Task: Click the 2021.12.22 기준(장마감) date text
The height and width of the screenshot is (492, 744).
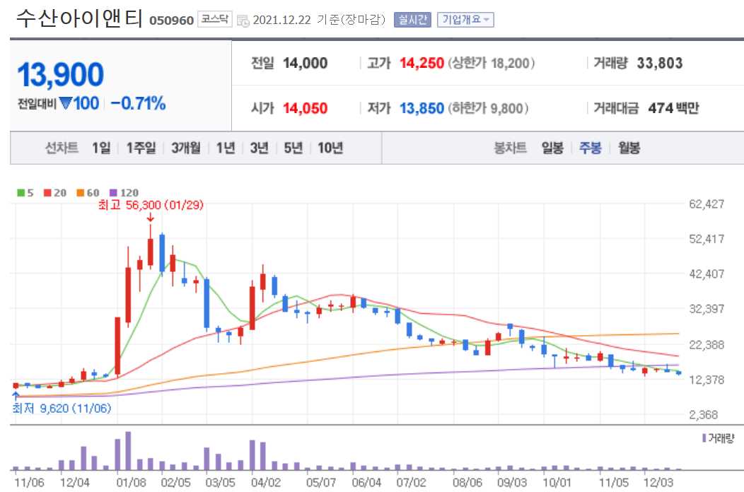Action: pyautogui.click(x=319, y=20)
